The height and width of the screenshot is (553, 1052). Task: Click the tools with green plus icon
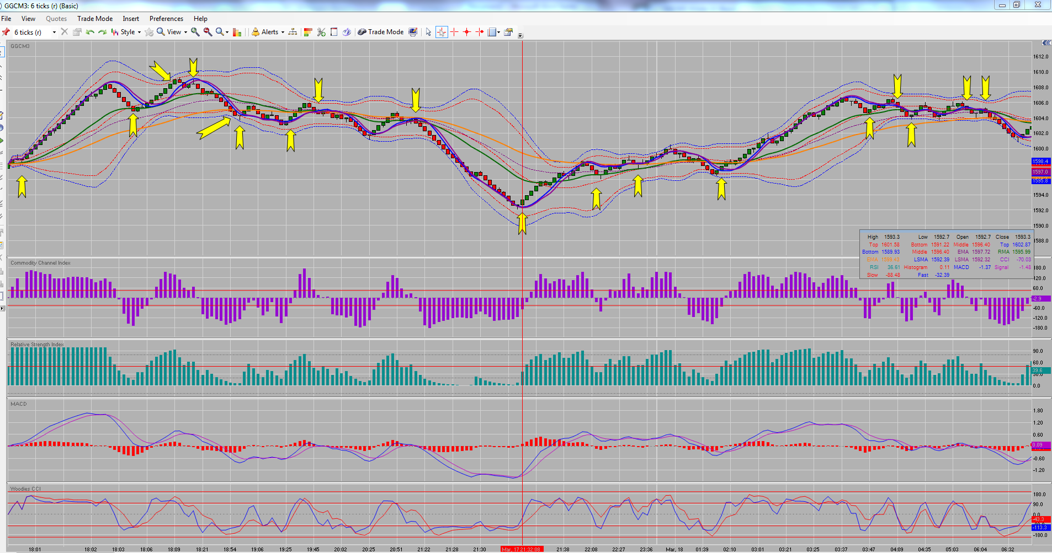click(321, 32)
